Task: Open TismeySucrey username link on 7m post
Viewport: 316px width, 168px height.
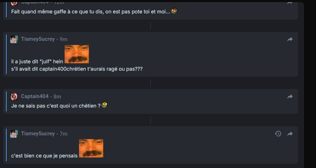Action: [38, 134]
